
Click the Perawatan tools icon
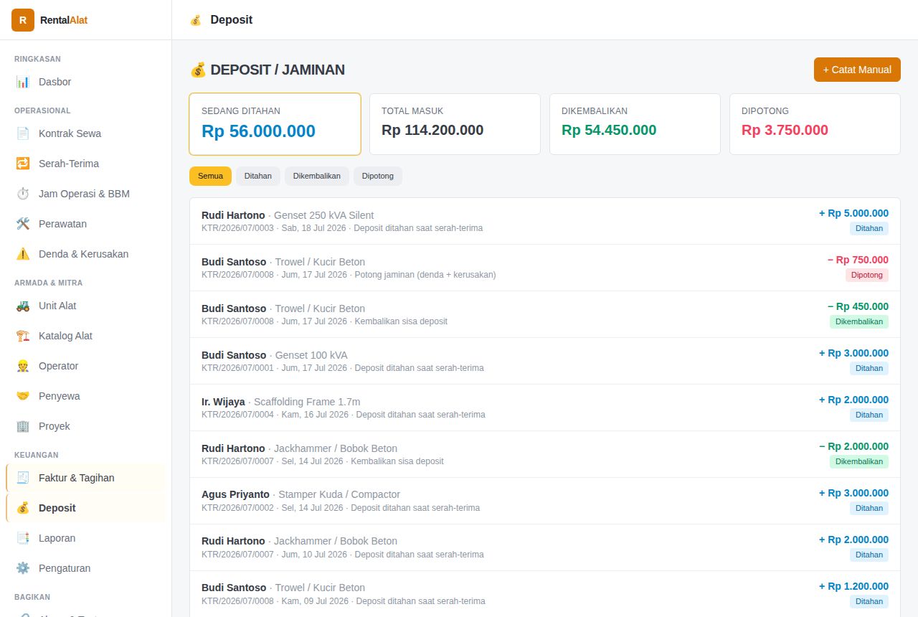point(23,224)
